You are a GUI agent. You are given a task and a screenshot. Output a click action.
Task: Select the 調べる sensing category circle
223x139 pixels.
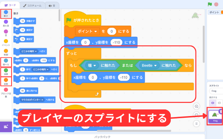[6, 60]
